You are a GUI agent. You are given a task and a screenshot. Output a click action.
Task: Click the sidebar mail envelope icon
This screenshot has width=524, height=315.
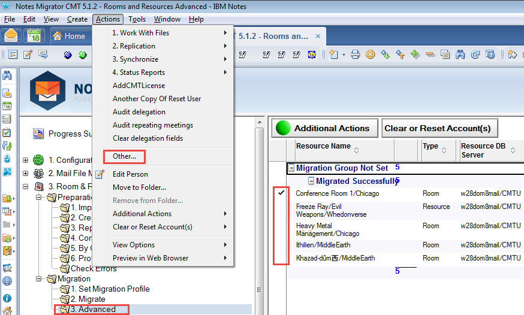[x=7, y=93]
